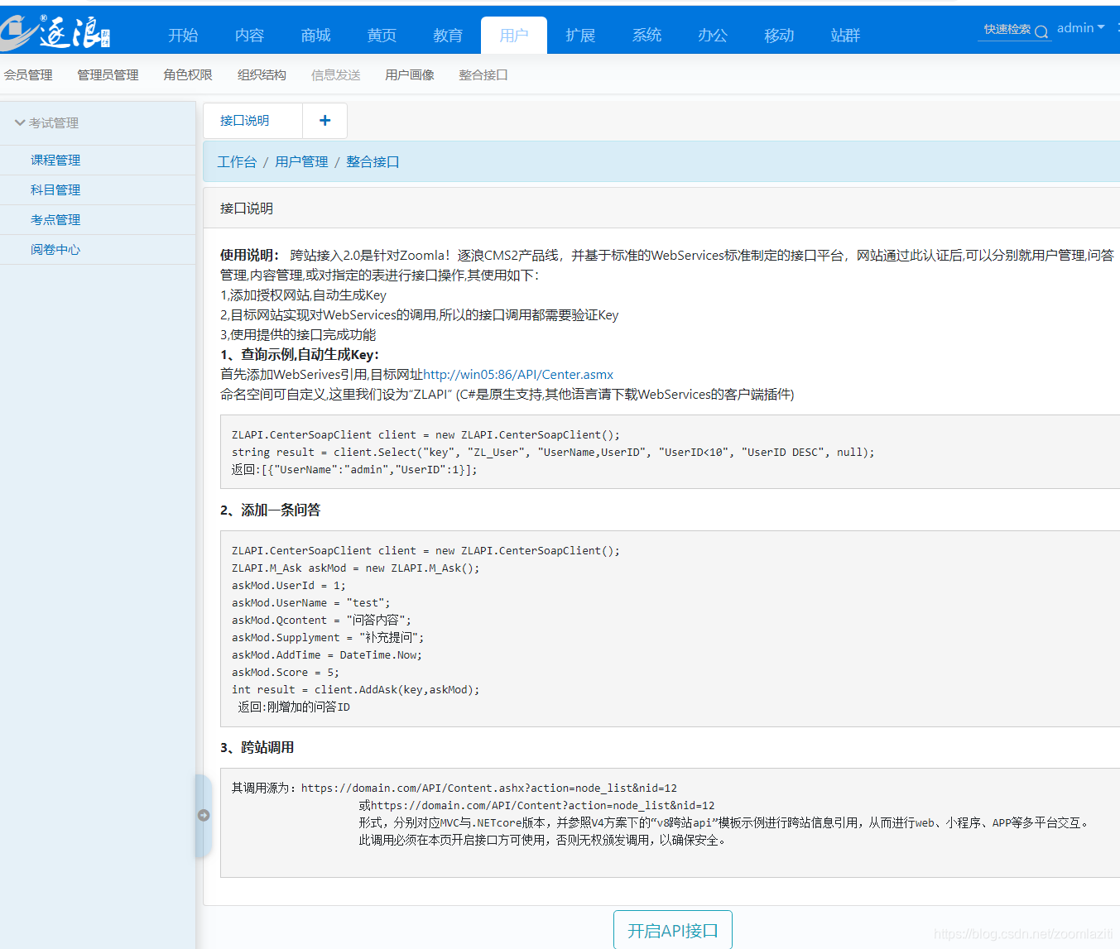1120x949 pixels.
Task: Go to 用户画像 submenu
Action: [410, 75]
